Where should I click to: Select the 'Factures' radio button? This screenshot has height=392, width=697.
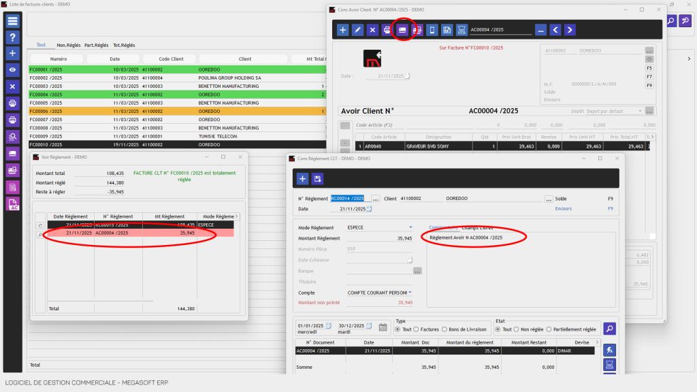[x=416, y=329]
